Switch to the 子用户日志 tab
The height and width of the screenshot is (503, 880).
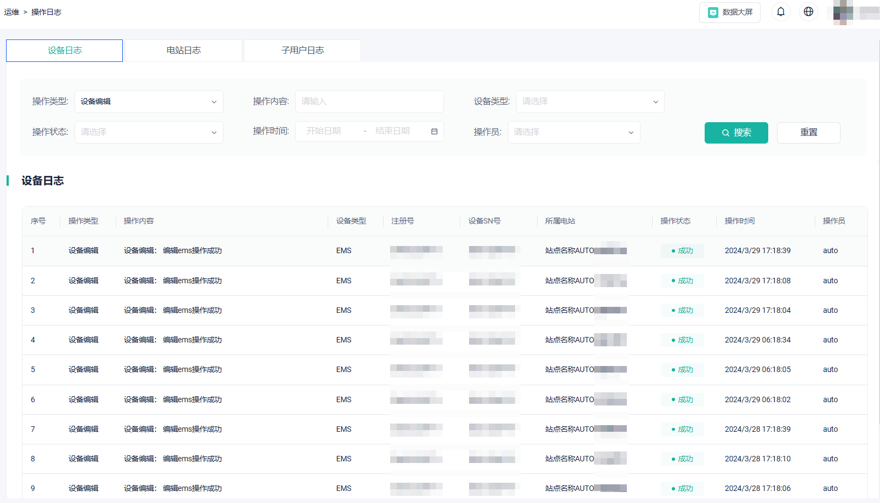pos(302,50)
